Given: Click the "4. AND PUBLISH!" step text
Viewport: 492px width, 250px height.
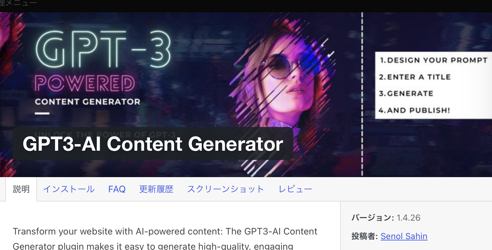Looking at the screenshot, I should pos(414,110).
